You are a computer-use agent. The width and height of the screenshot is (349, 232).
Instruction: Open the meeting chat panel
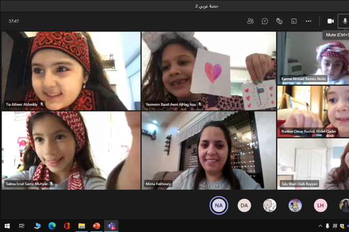coord(265,21)
